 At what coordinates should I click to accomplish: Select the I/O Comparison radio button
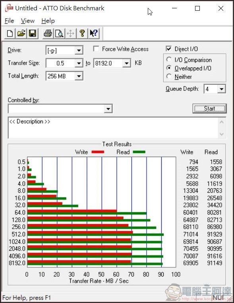[x=169, y=60]
